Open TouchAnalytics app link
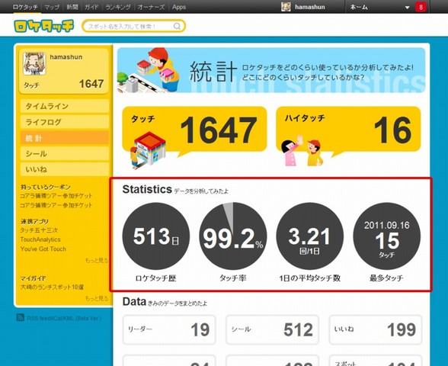 click(40, 239)
